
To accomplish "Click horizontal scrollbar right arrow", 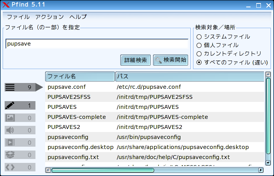I will click(261, 170).
